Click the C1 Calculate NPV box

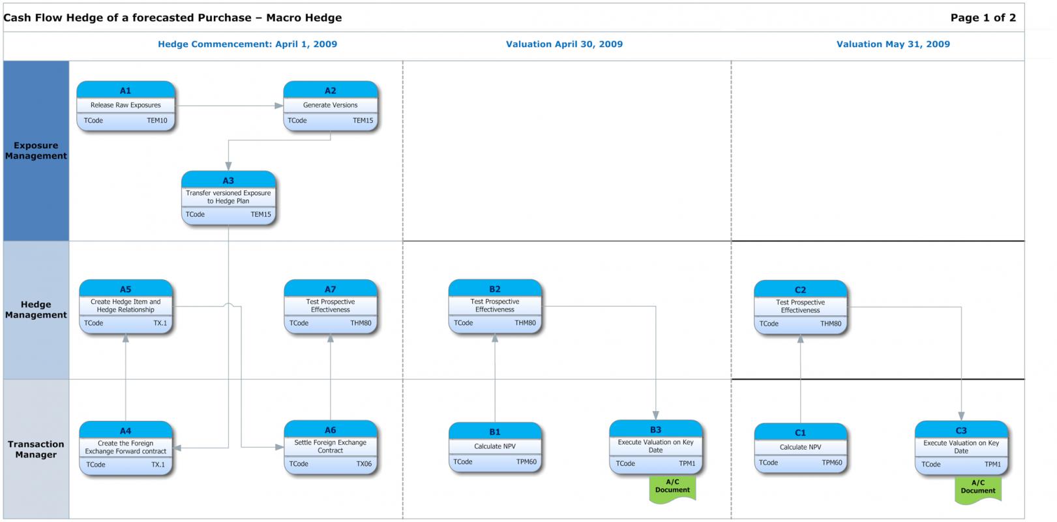point(801,448)
